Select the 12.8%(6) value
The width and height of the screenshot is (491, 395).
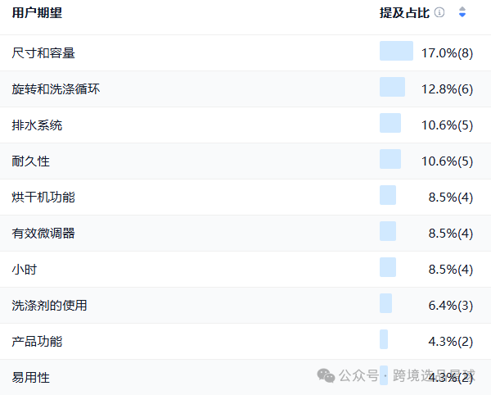coord(447,89)
